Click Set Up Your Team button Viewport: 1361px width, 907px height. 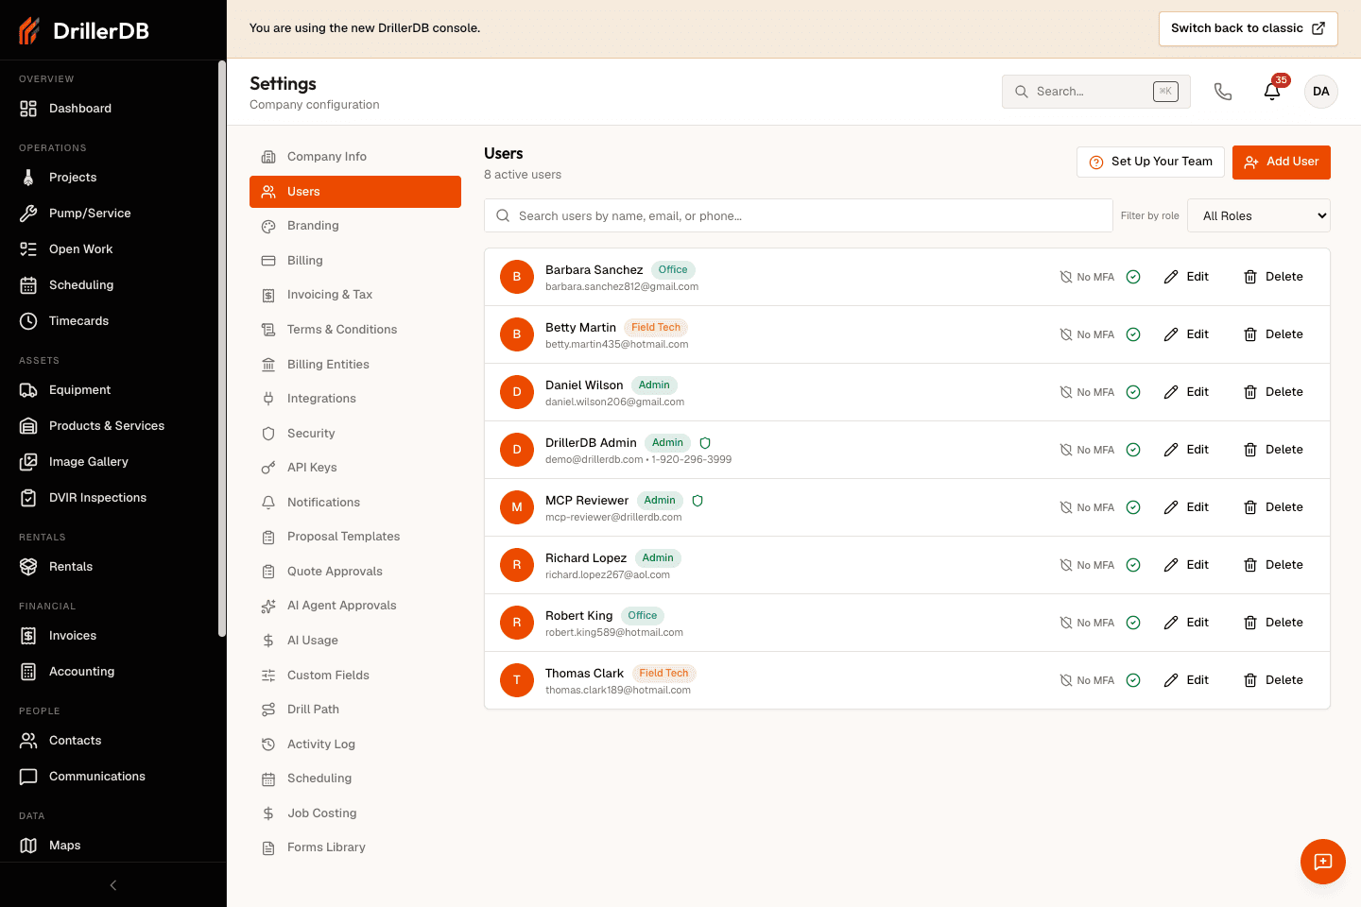coord(1151,162)
